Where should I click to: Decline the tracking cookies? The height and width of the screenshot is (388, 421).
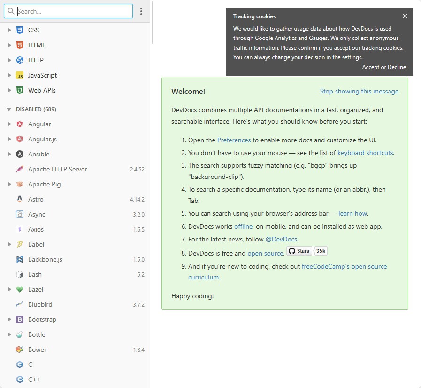(397, 67)
